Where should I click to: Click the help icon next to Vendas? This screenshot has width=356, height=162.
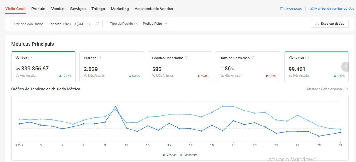30,58
